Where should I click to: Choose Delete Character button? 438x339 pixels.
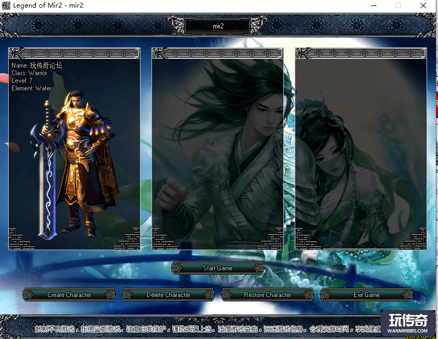168,294
